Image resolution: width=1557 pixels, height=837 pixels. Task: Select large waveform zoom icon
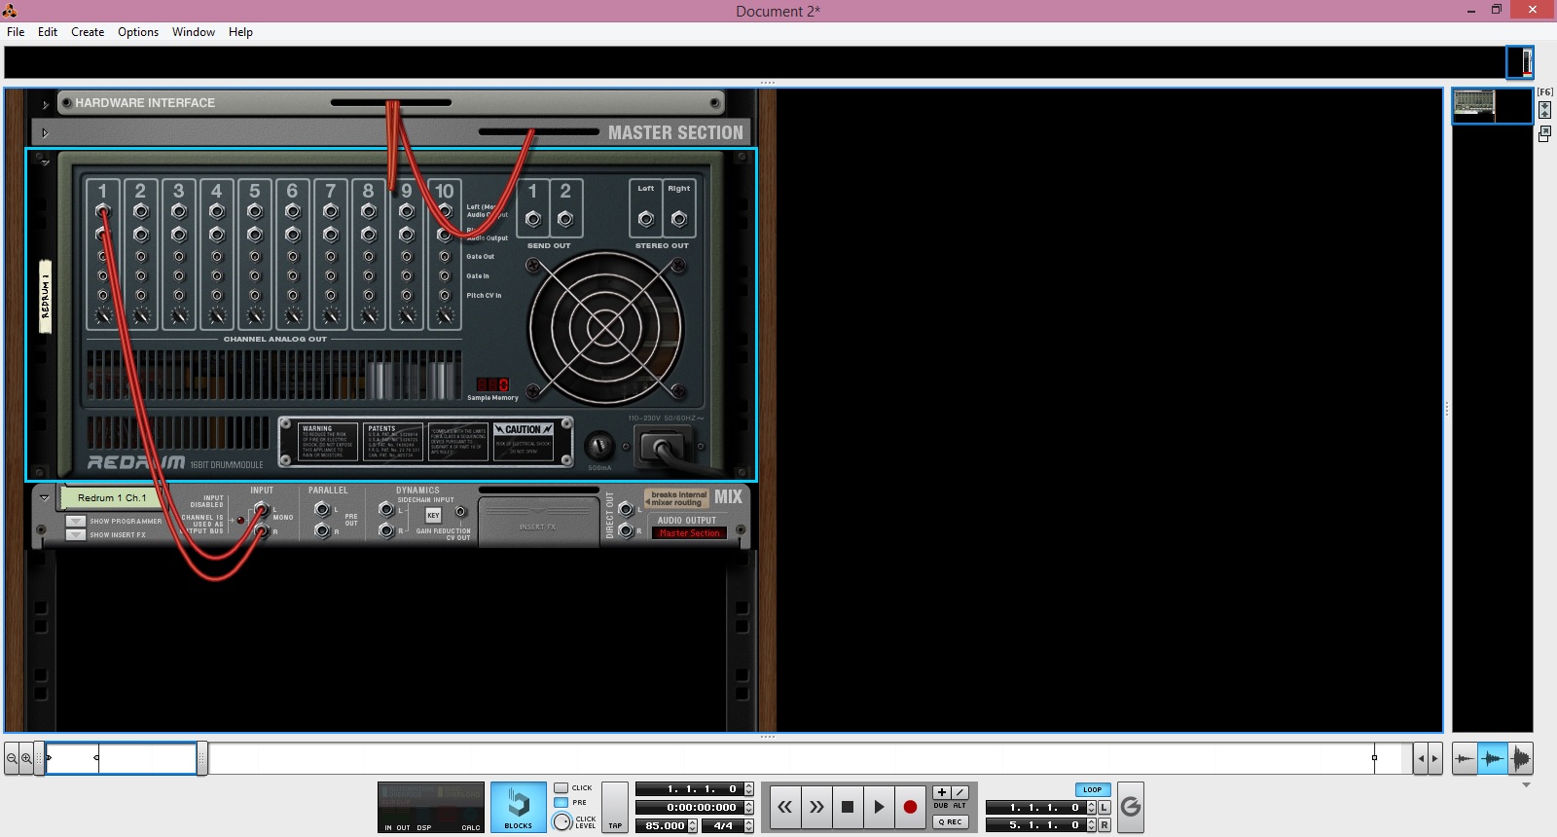coord(1520,758)
